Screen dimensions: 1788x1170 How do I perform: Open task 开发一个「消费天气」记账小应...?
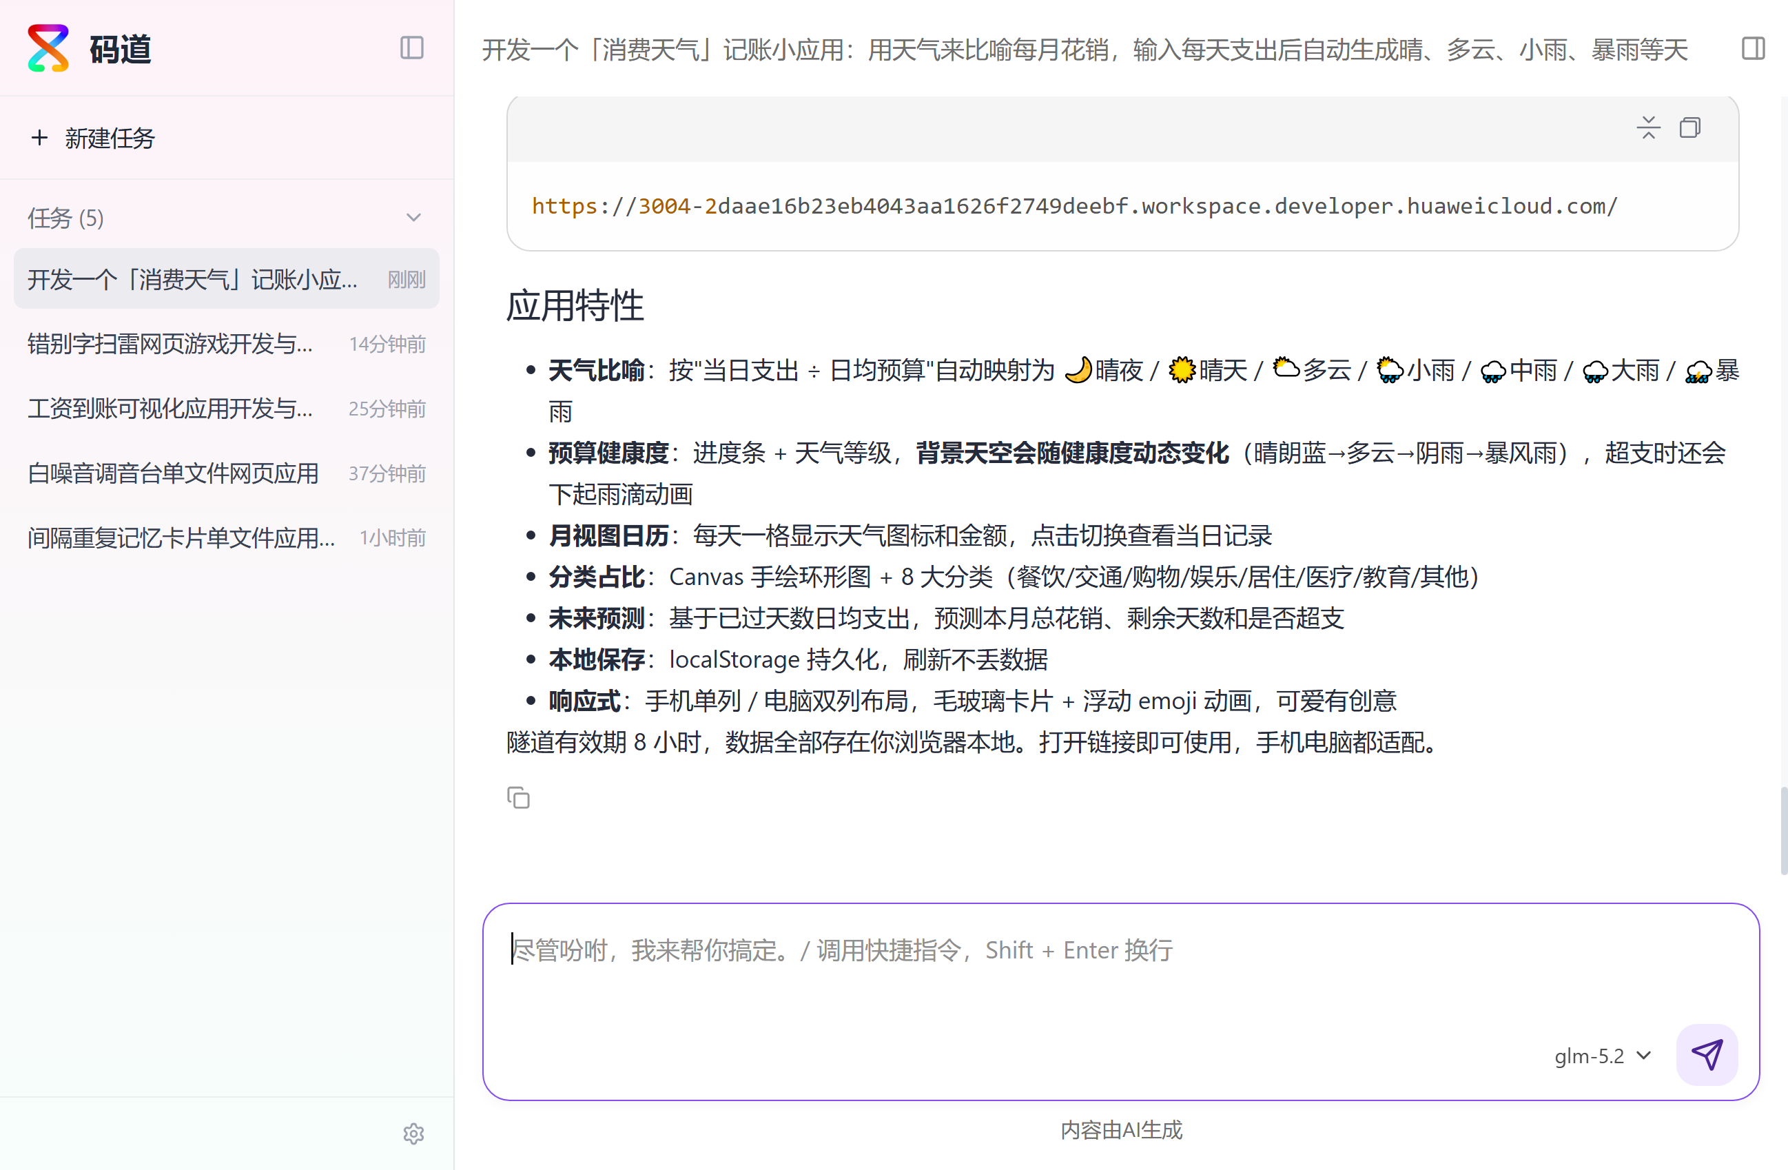[226, 279]
